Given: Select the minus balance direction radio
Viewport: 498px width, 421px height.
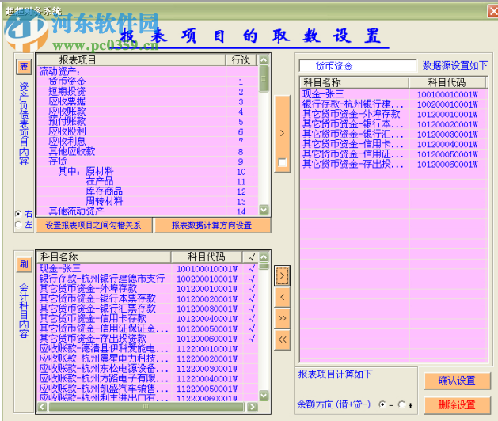Looking at the screenshot, I should 382,404.
